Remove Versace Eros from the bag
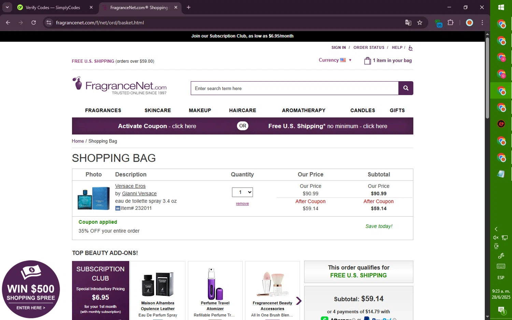The image size is (512, 320). click(242, 204)
